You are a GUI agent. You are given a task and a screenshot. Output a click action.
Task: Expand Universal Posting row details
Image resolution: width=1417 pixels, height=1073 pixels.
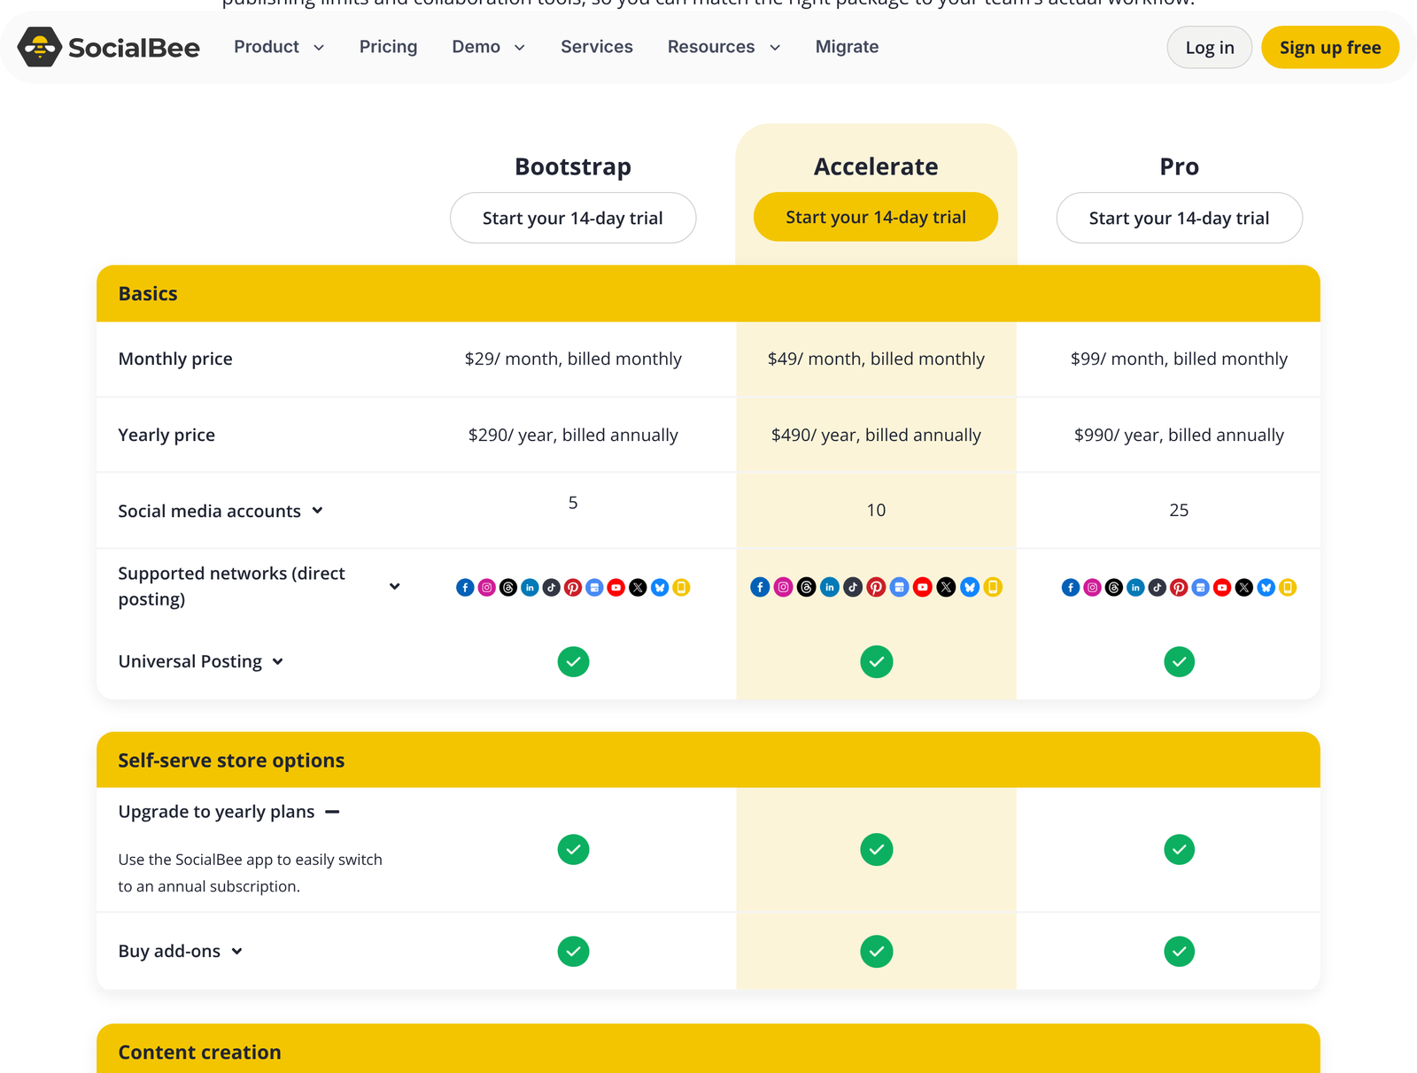(x=277, y=661)
